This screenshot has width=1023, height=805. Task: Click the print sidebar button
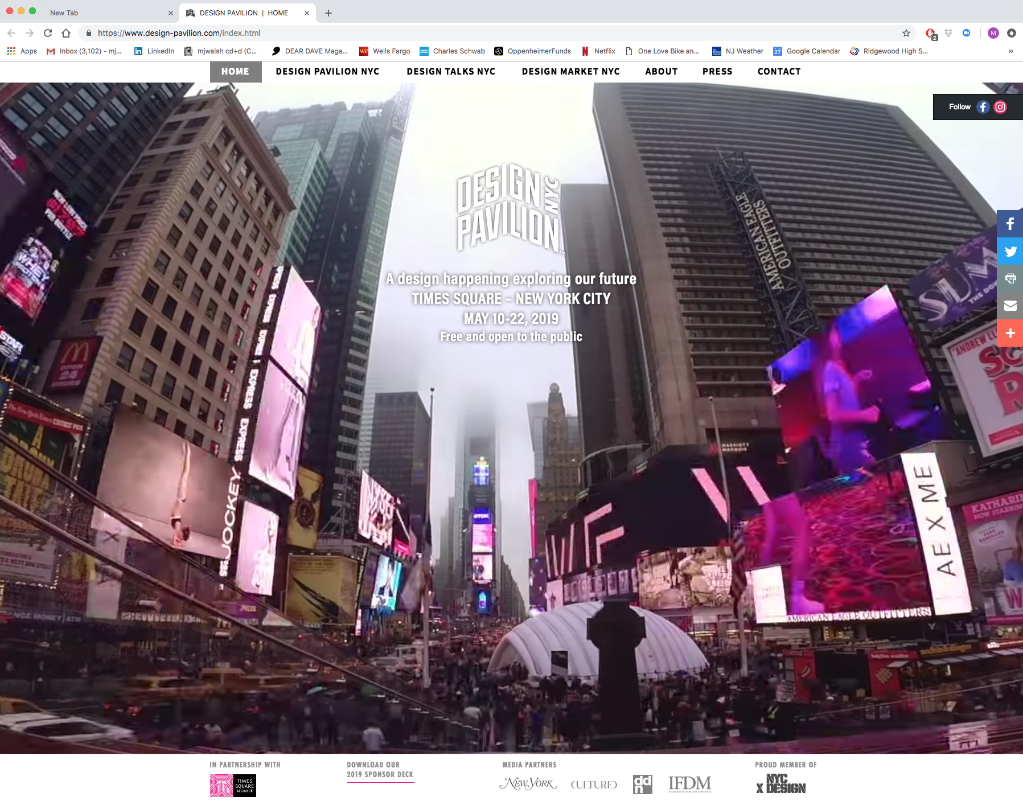(x=1010, y=278)
